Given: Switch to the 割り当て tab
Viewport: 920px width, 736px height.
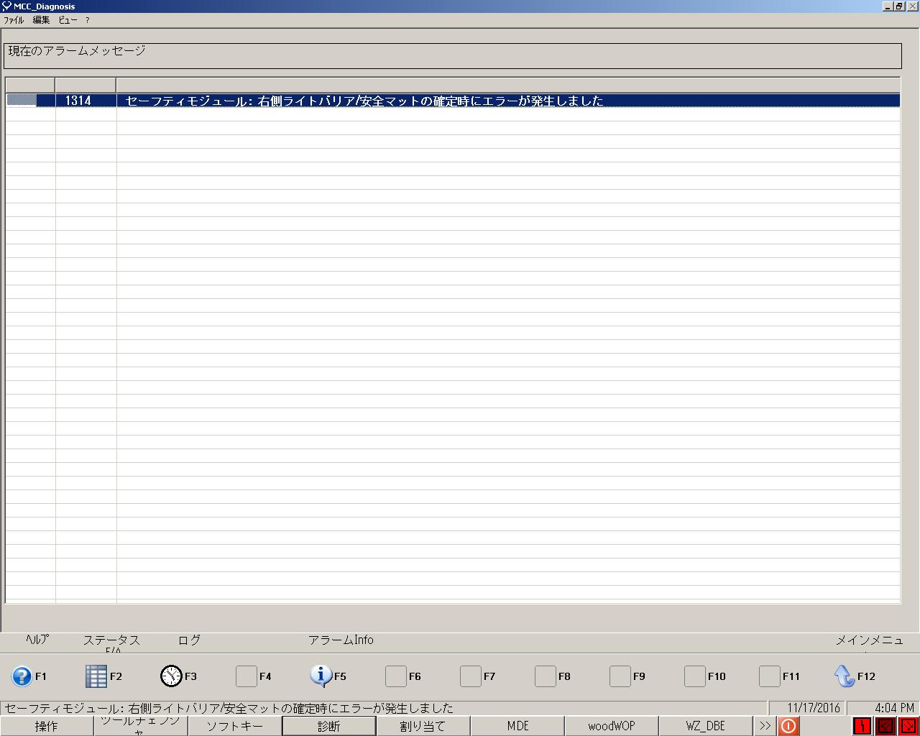Looking at the screenshot, I should coord(423,726).
